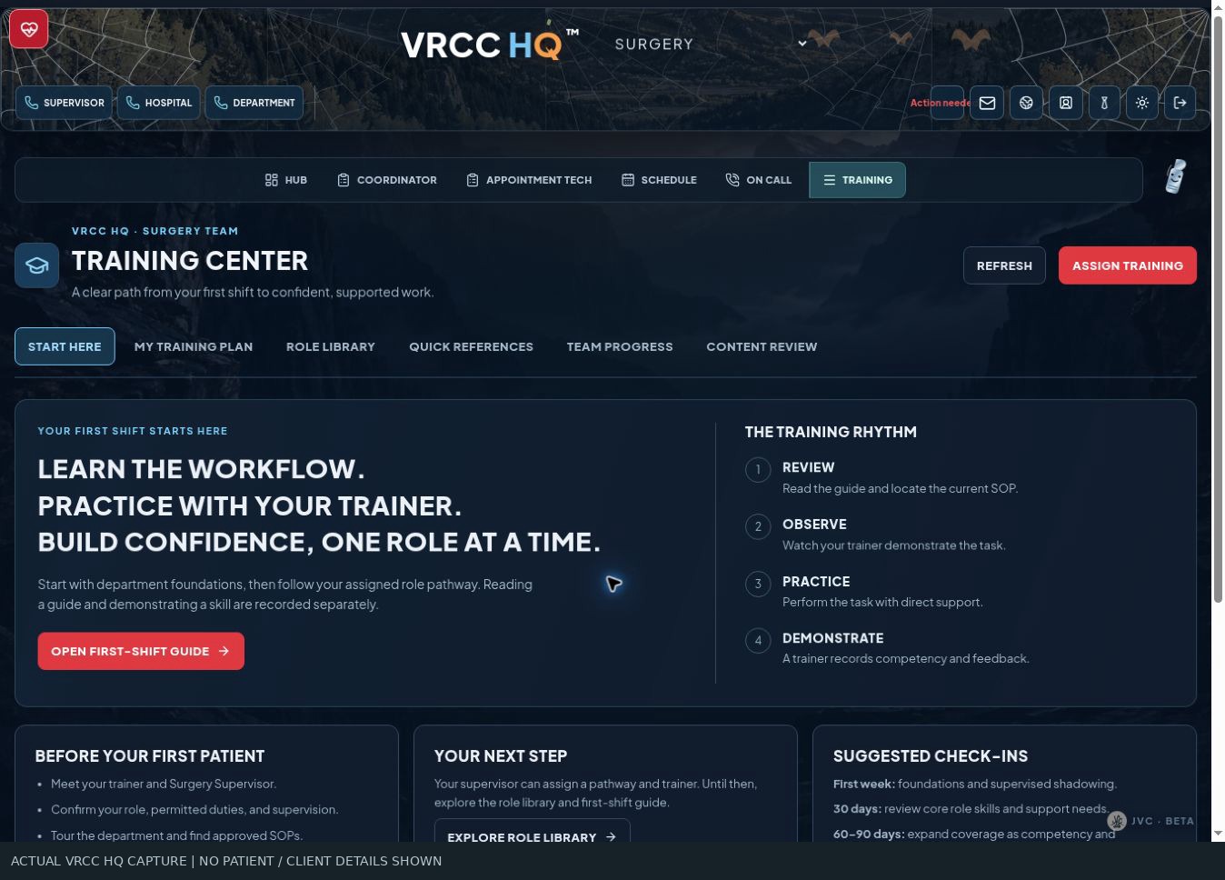Open the On Call nav item
Viewport: 1225px width, 880px height.
[759, 180]
